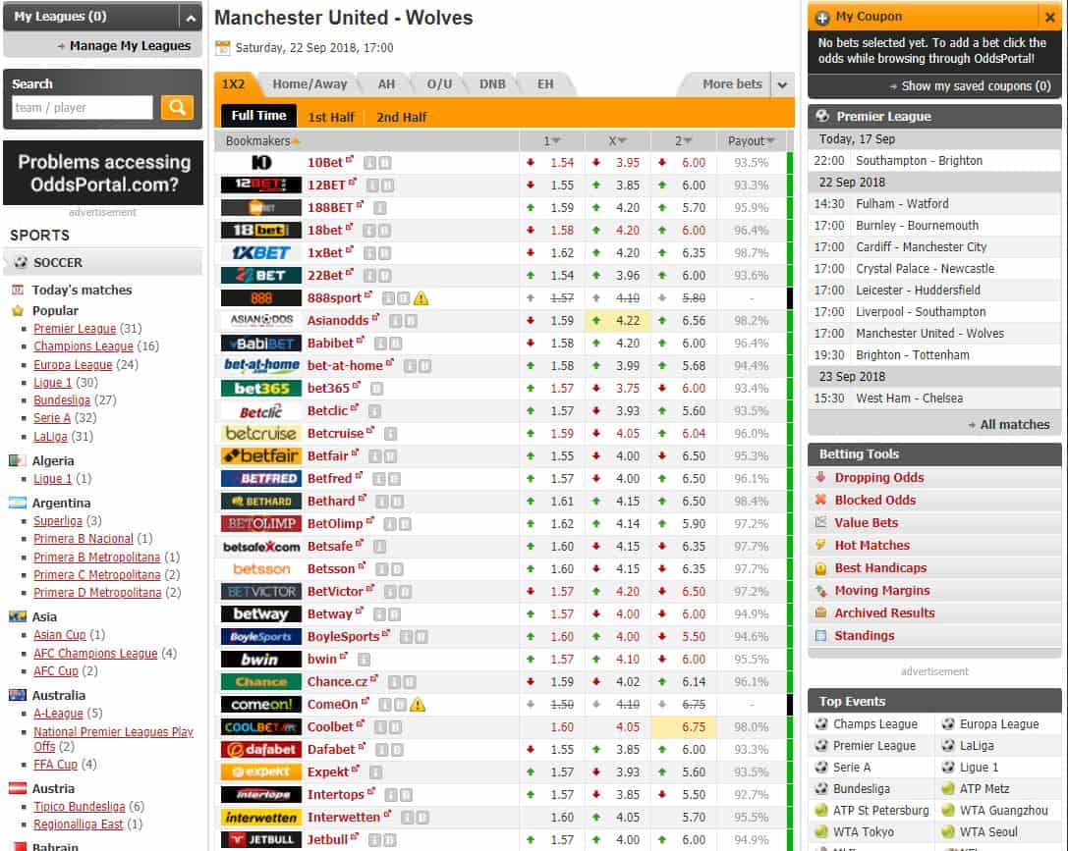Click the Archived Results icon
Image resolution: width=1068 pixels, height=851 pixels.
pyautogui.click(x=820, y=612)
